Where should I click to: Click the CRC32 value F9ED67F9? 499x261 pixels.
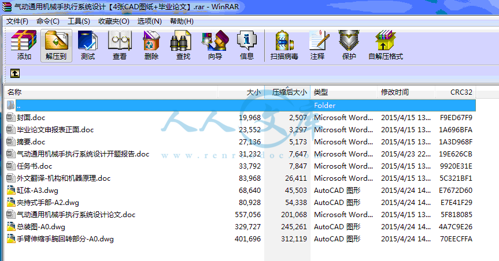tap(456, 118)
